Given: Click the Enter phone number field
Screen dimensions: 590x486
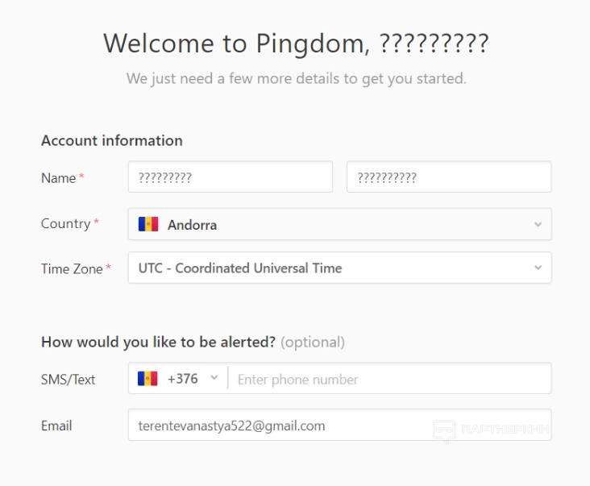Looking at the screenshot, I should click(x=390, y=379).
